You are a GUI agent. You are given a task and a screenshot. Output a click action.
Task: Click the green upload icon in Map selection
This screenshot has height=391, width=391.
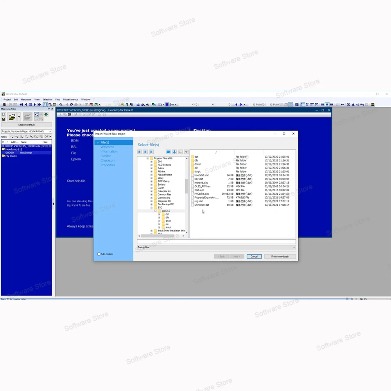coord(46,115)
